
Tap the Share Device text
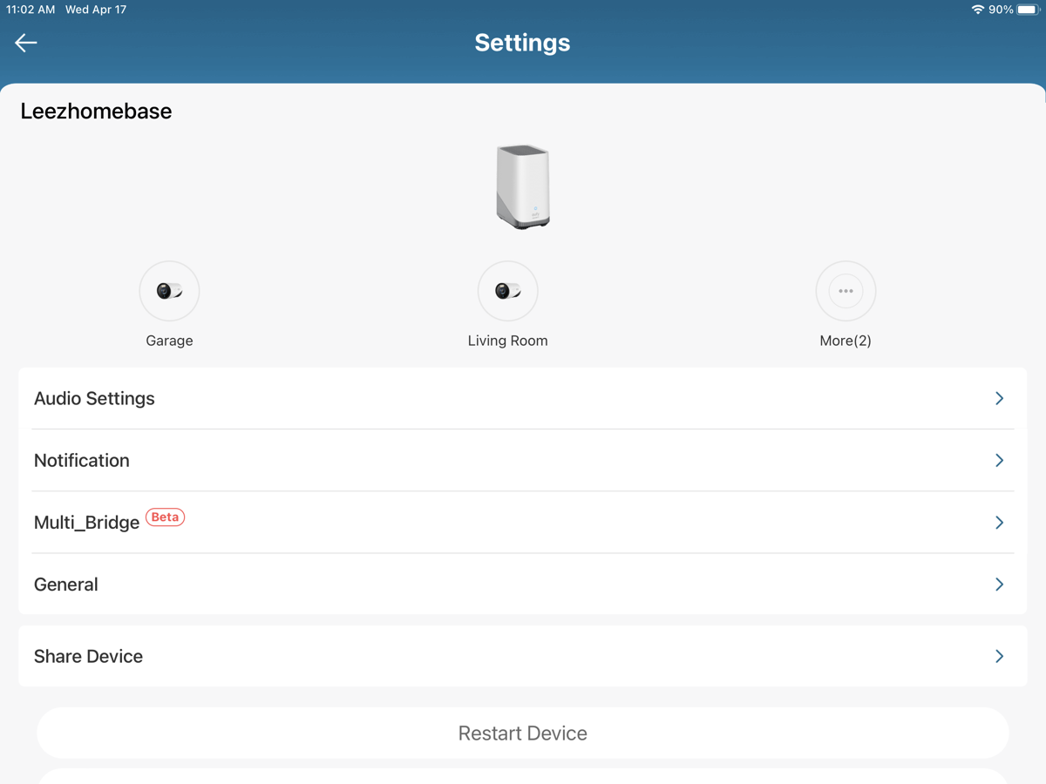(88, 656)
